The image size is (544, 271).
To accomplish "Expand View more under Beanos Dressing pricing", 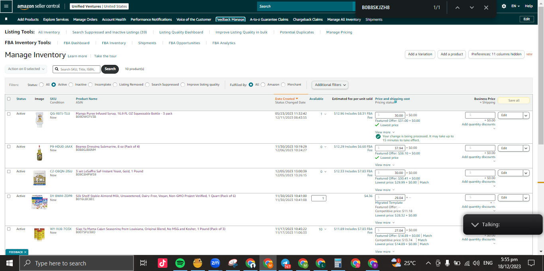I will 385,165.
